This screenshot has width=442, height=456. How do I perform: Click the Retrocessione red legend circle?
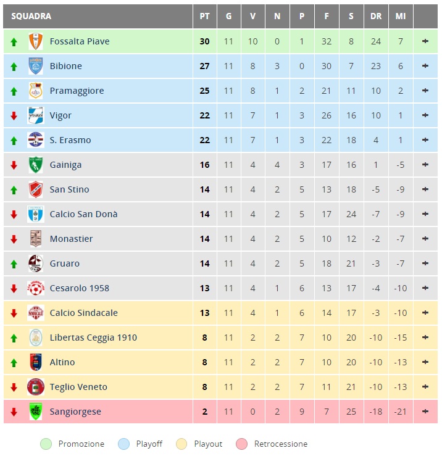point(241,444)
